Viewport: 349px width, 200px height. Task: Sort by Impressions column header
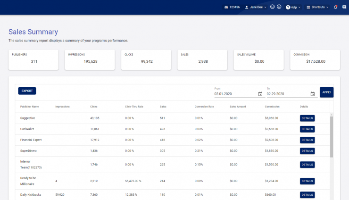[x=62, y=107]
